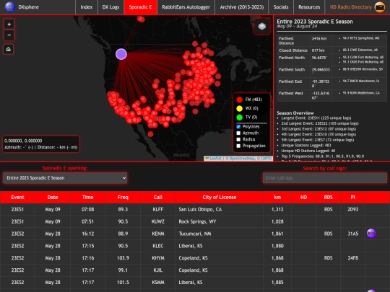Click 'Largest Event: 23ES11' overview line
This screenshot has width=390, height=292.
point(316,118)
